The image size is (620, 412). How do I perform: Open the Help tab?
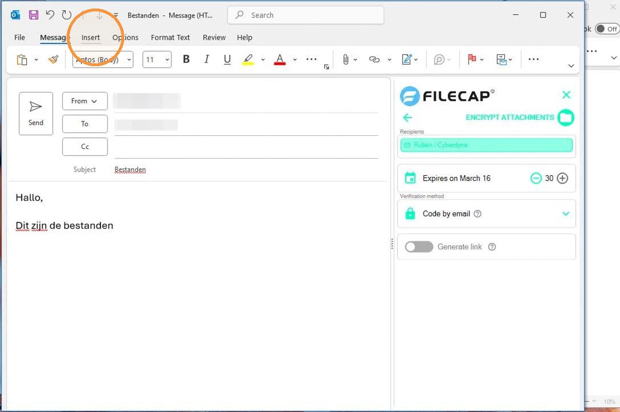click(x=244, y=38)
